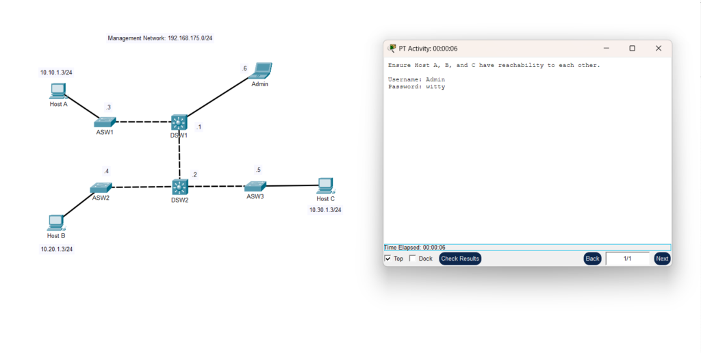Click the Host A computer icon
Image resolution: width=701 pixels, height=353 pixels.
[58, 91]
